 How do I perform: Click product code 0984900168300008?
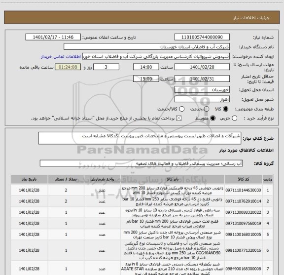click(x=243, y=269)
